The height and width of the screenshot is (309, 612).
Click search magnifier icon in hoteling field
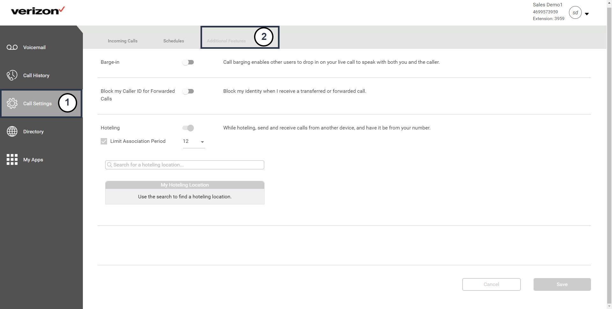click(x=109, y=165)
